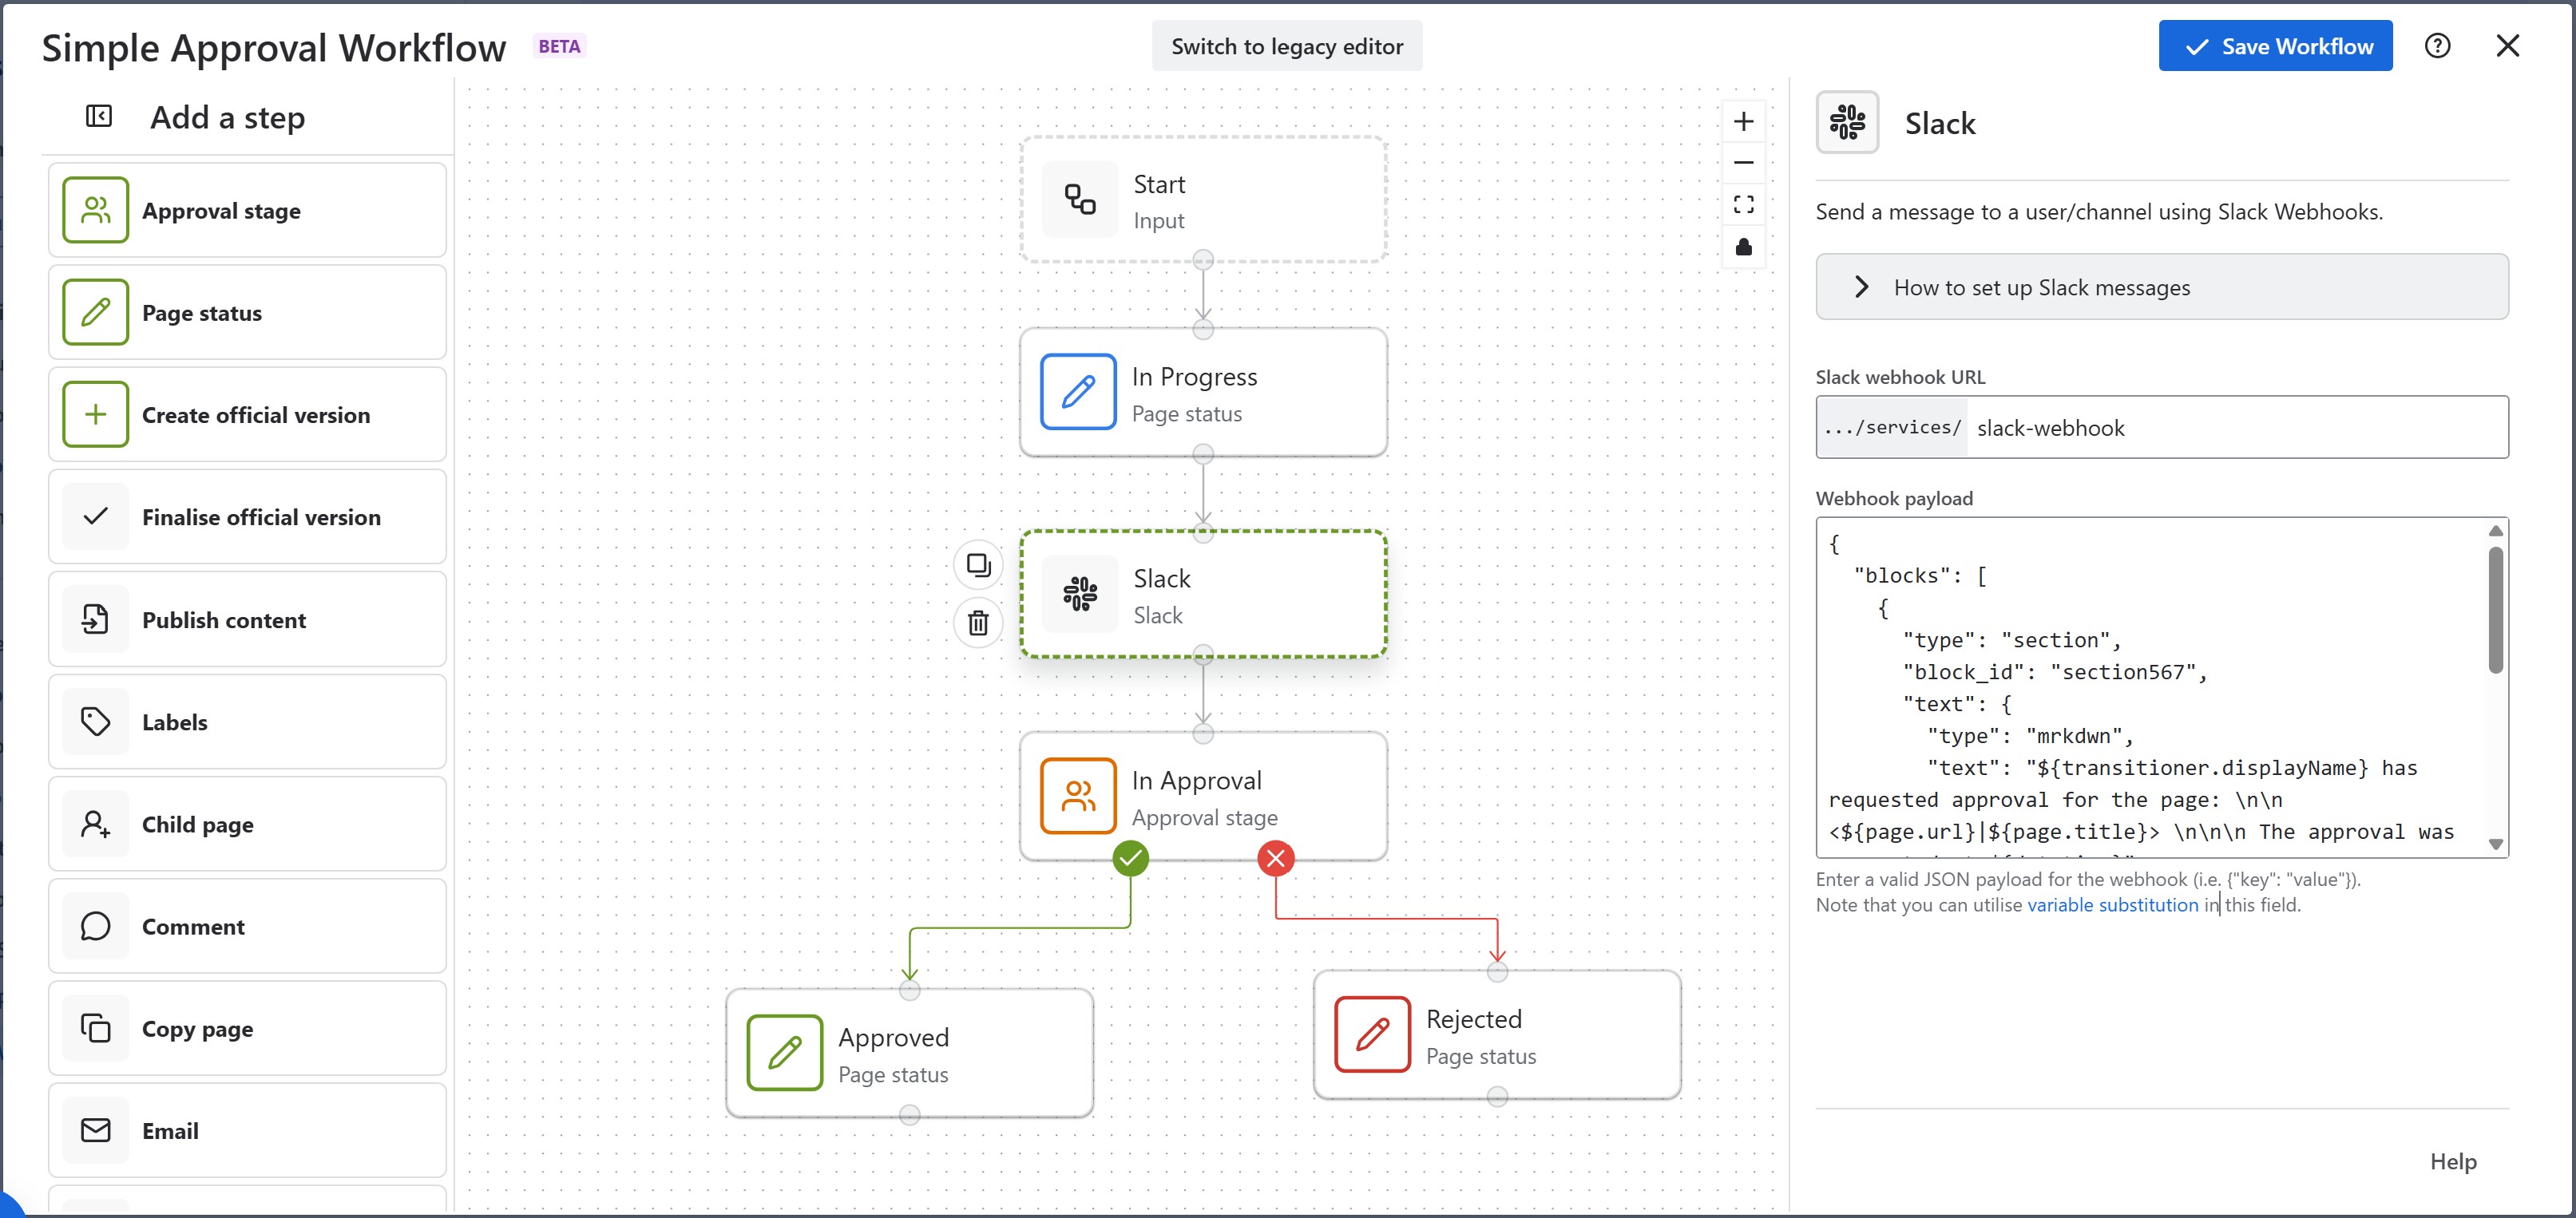Viewport: 2576px width, 1218px height.
Task: Delete the Slack step
Action: 978,623
